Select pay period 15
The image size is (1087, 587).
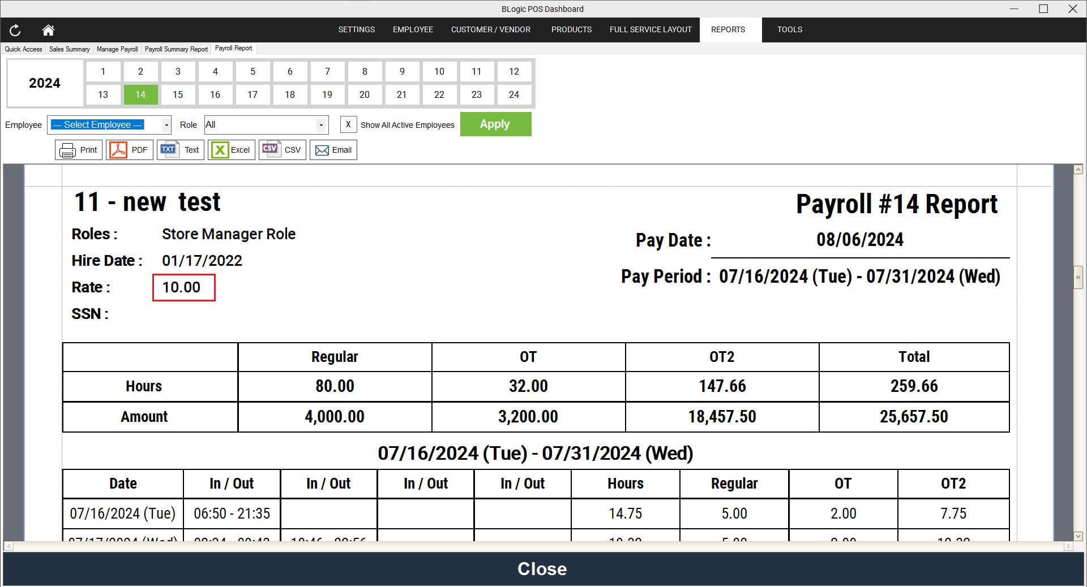(178, 94)
